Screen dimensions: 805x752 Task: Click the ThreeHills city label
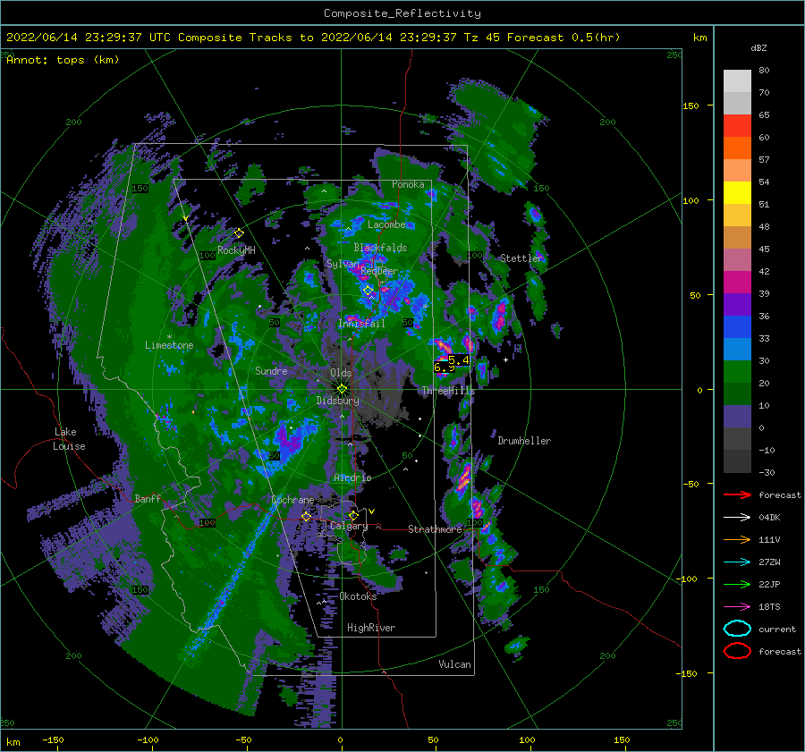449,391
